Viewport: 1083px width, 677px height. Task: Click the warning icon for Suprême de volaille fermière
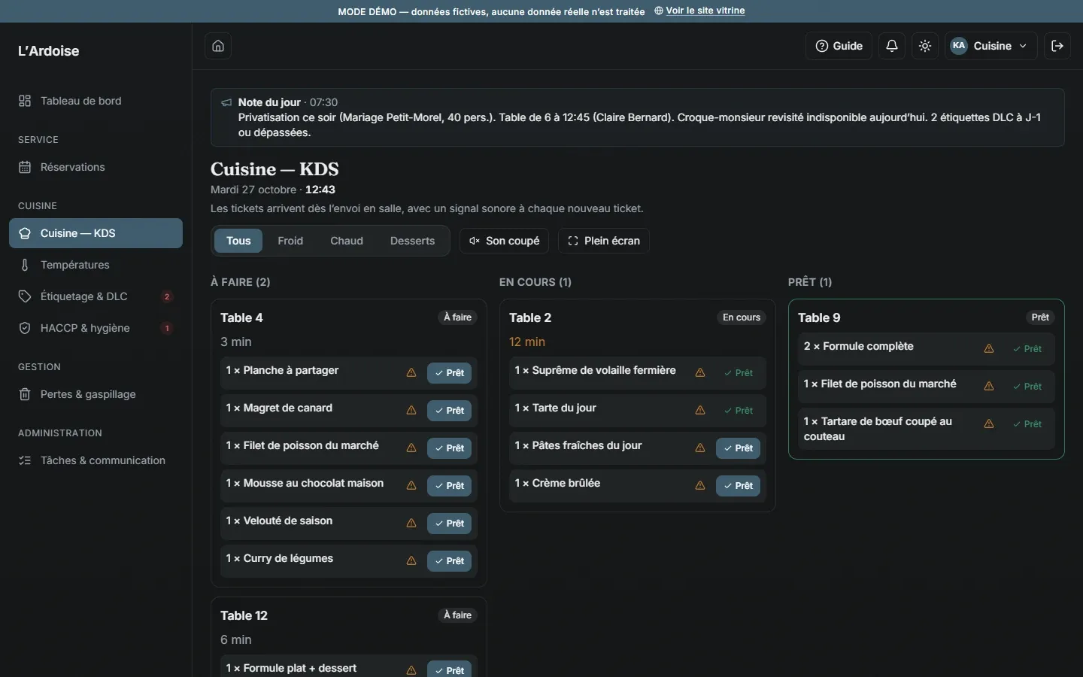point(700,373)
